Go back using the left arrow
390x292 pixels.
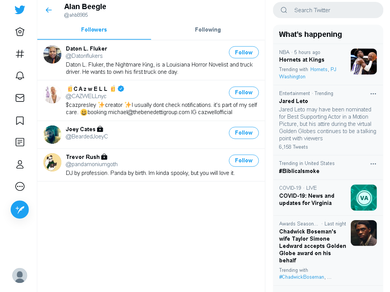[49, 10]
